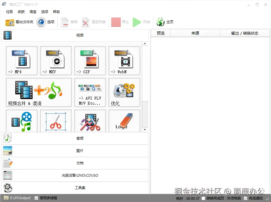Select the MP4 conversion tool
This screenshot has height=202, width=271.
pyautogui.click(x=21, y=61)
